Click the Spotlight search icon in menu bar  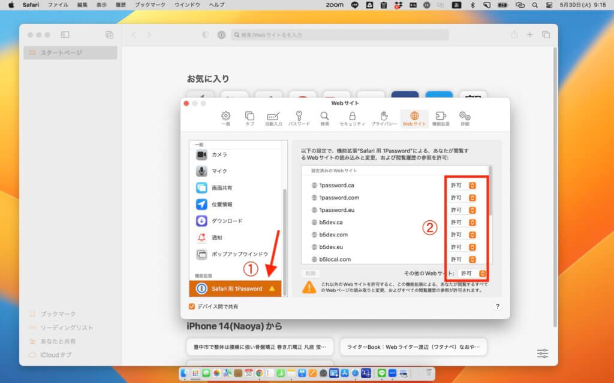pos(534,5)
